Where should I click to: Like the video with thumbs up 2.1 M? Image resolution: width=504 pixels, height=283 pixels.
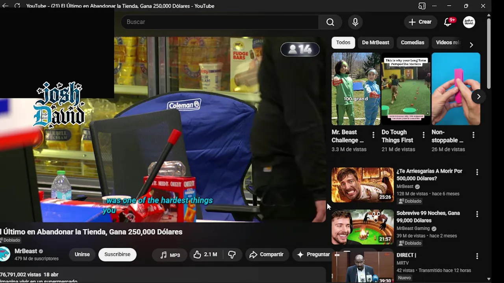206,255
